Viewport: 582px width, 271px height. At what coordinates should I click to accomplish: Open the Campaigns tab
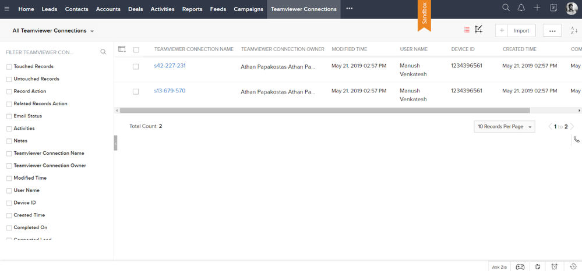[248, 9]
